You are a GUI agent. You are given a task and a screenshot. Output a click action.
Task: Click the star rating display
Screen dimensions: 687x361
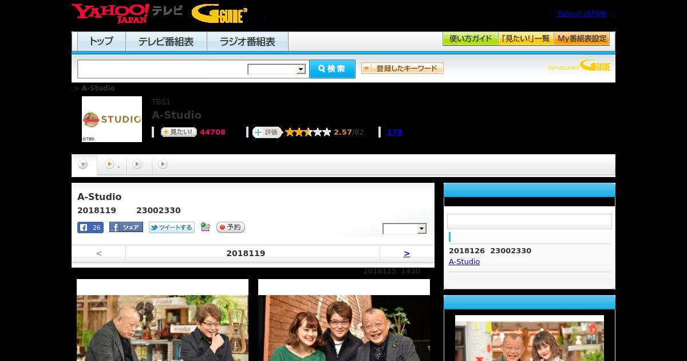point(308,132)
